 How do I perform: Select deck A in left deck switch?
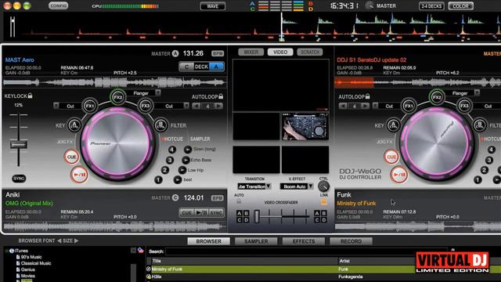(216, 67)
